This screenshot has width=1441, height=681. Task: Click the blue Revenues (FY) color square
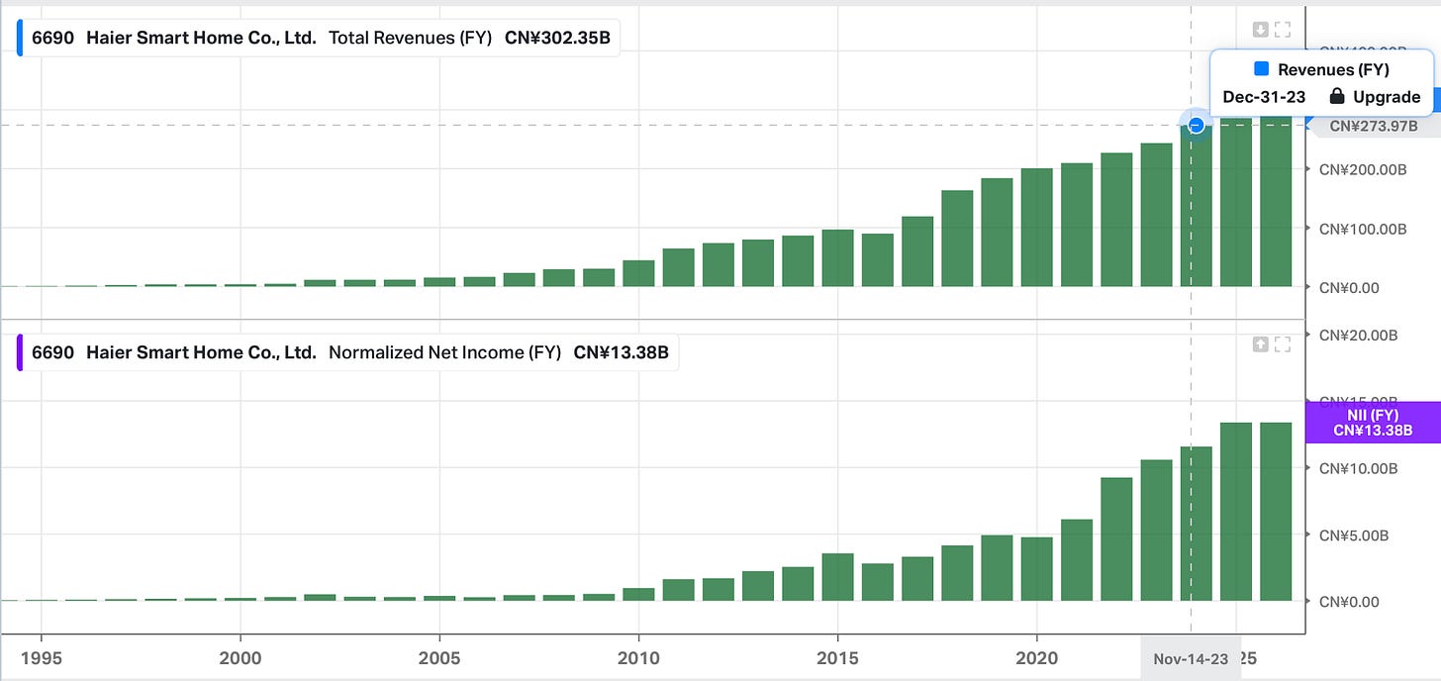1261,69
